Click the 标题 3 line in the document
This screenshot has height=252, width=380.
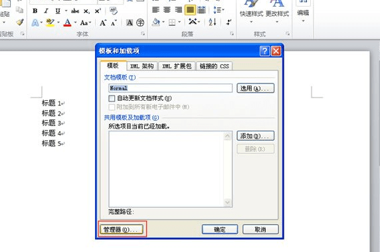coord(52,123)
